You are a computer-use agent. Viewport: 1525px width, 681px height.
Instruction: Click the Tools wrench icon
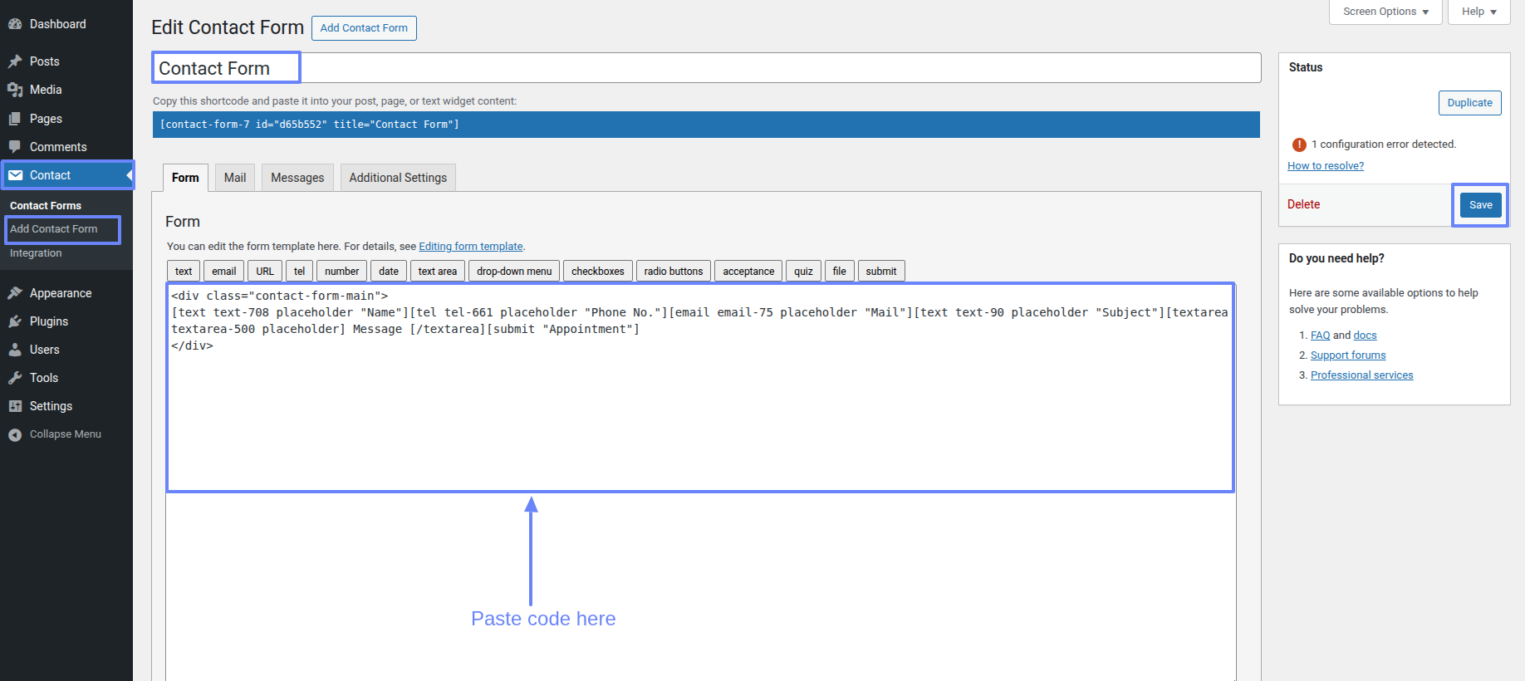tap(15, 378)
